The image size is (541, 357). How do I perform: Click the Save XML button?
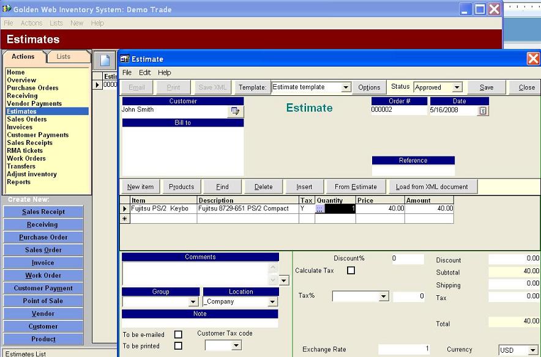coord(212,87)
